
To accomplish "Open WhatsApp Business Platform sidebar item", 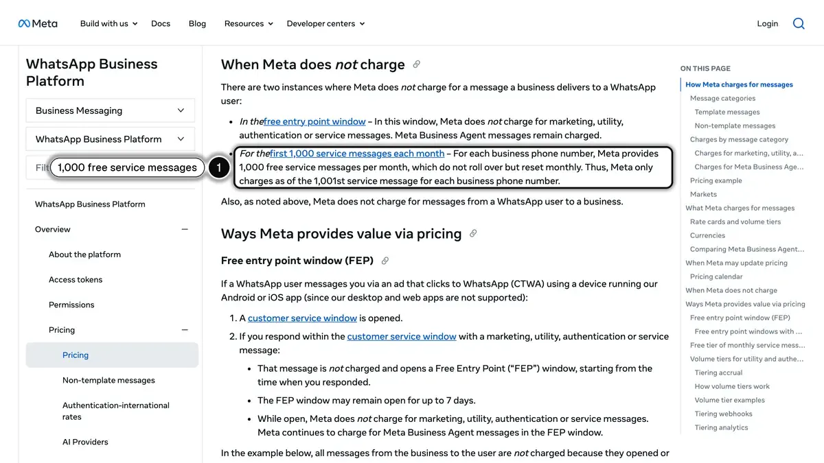I will coord(90,204).
